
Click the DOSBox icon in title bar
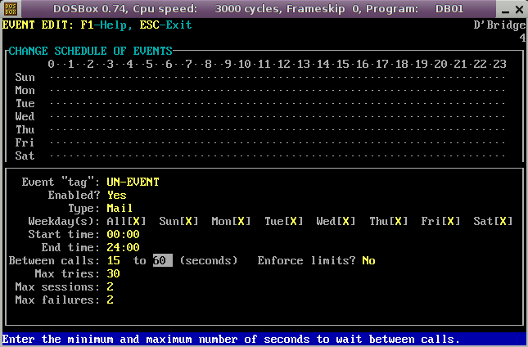click(x=10, y=9)
